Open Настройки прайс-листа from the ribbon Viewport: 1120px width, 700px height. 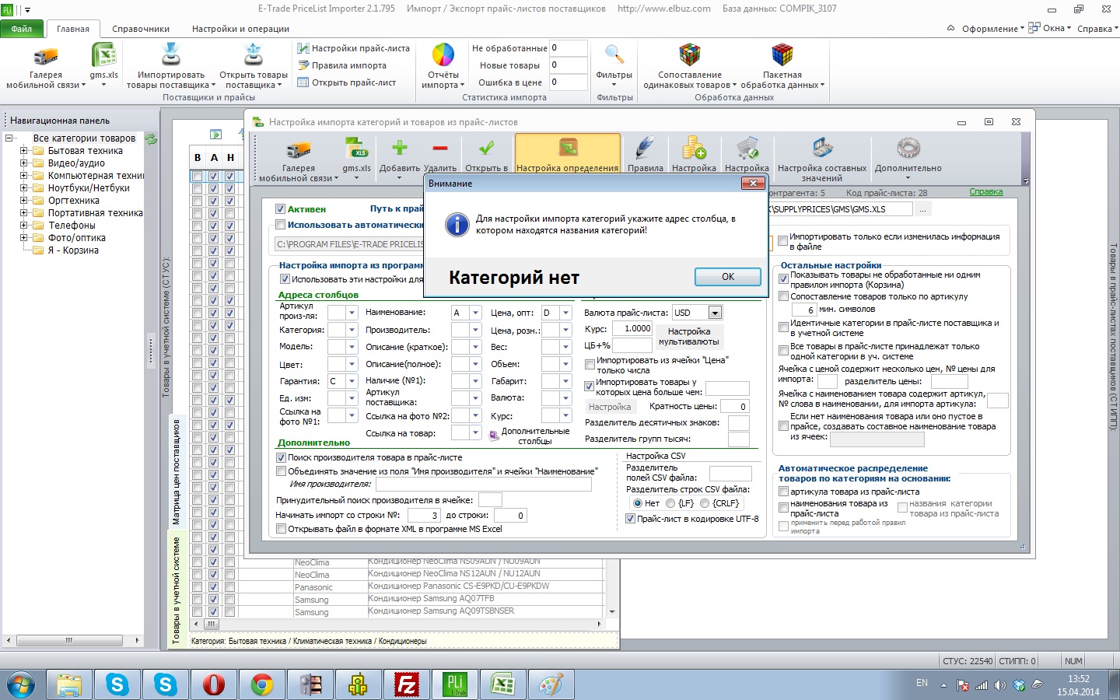[x=354, y=48]
